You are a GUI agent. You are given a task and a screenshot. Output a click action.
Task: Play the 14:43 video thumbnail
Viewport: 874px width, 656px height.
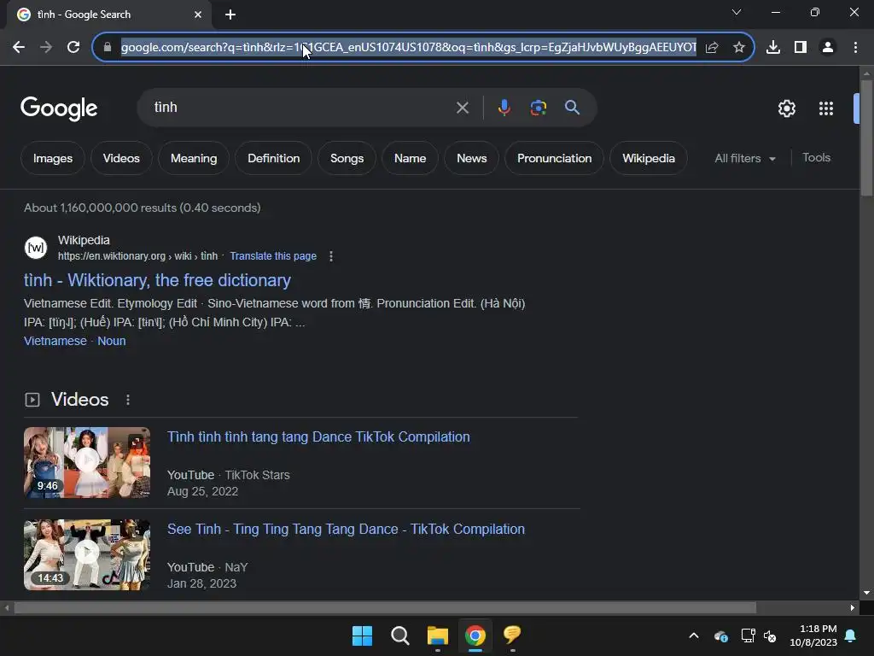[x=87, y=555]
